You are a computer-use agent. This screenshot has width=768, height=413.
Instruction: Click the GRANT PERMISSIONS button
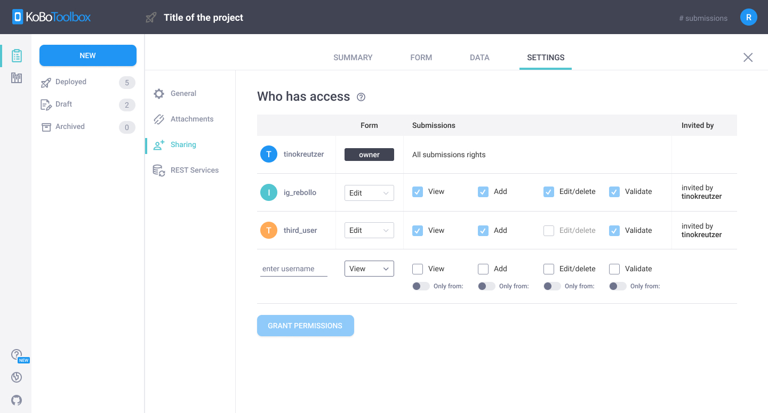point(305,326)
